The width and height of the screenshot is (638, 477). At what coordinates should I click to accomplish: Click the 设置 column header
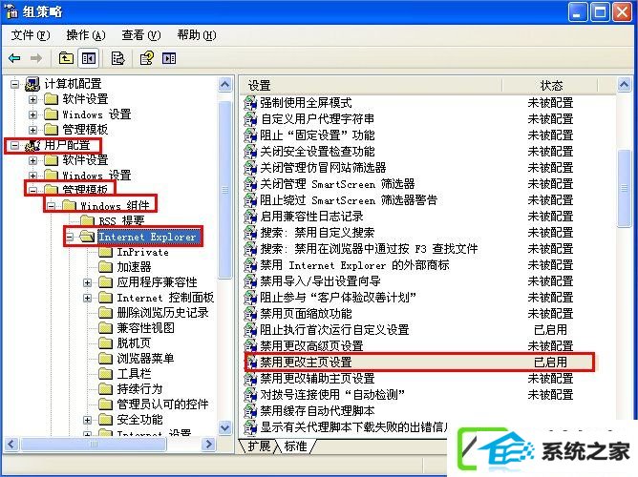click(371, 86)
